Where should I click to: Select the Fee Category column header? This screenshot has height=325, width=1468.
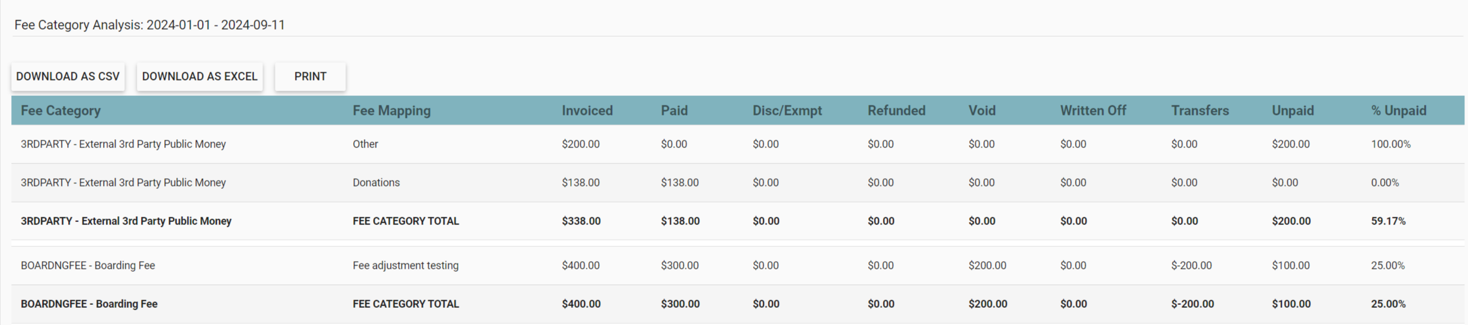pos(60,111)
